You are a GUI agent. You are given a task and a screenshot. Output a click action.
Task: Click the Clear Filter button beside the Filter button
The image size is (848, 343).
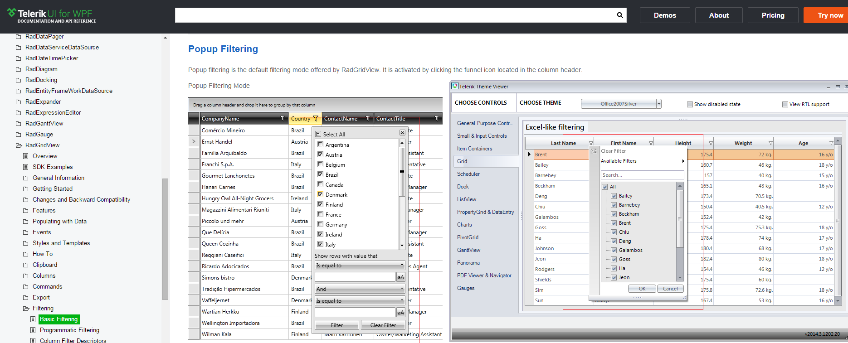[x=383, y=325]
